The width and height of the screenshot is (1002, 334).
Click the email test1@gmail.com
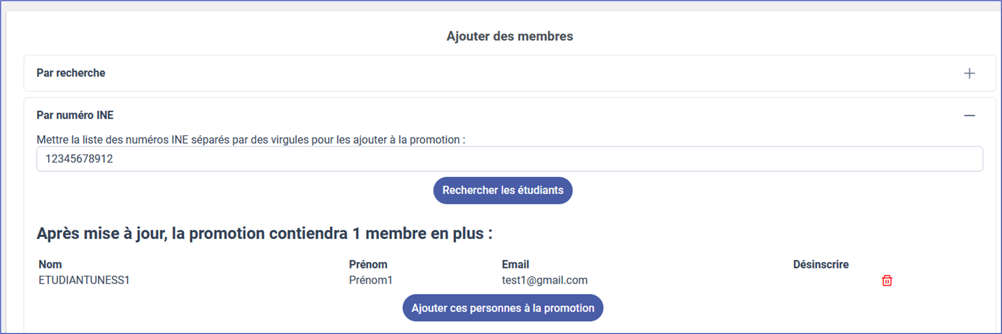(x=544, y=280)
